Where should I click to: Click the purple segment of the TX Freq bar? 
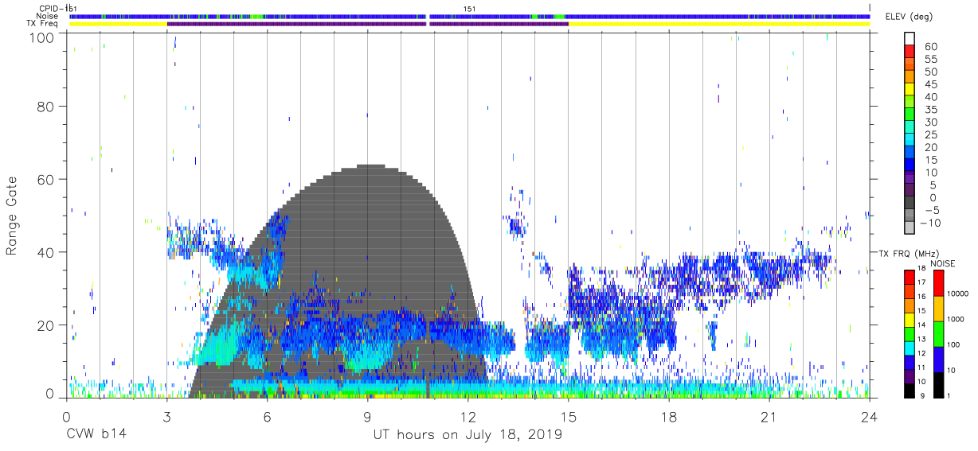(367, 24)
